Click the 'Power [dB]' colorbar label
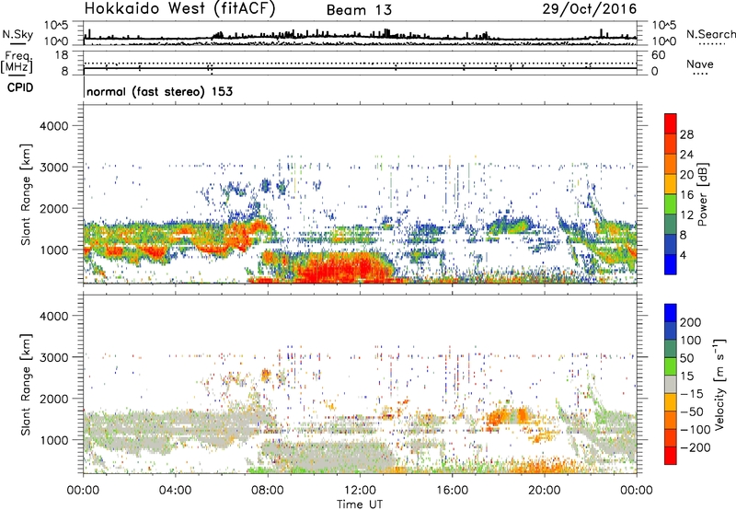 [702, 194]
